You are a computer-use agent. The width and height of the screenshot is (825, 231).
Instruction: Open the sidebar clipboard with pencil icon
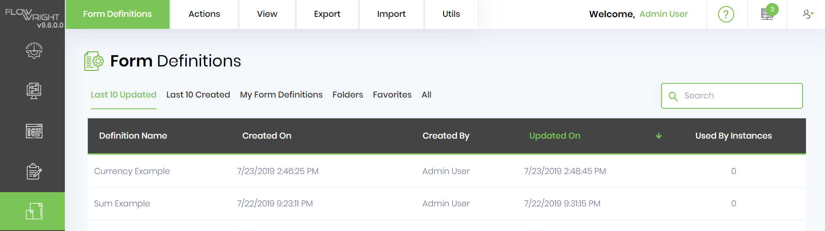tap(34, 171)
